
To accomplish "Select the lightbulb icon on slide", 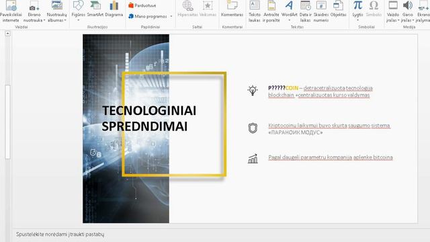I will coord(253,90).
